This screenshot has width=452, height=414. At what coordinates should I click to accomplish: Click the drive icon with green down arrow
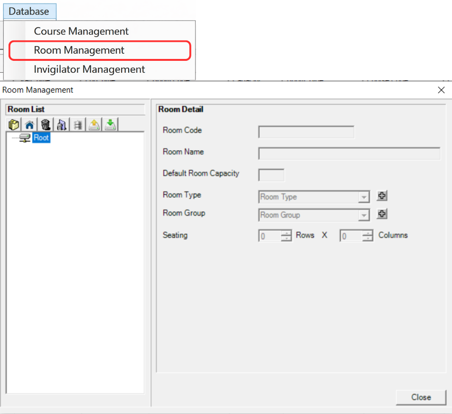point(110,125)
